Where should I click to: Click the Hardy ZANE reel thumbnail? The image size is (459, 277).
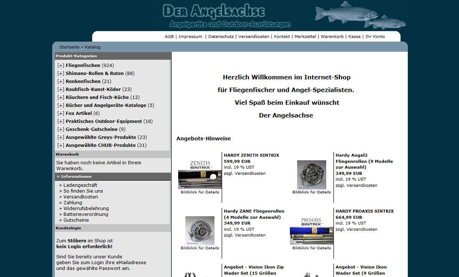click(x=200, y=231)
